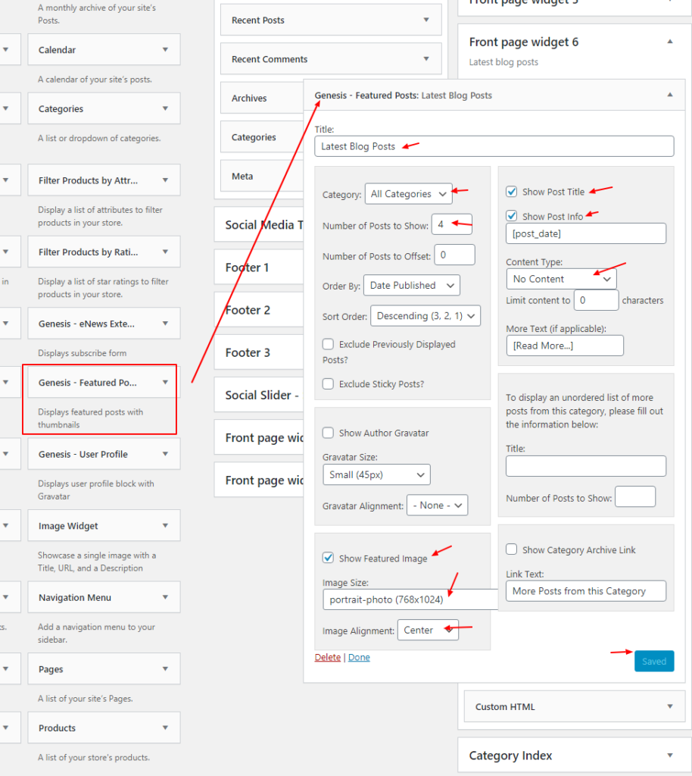
Task: Select the Archives widget in the sidebar
Action: tap(262, 98)
